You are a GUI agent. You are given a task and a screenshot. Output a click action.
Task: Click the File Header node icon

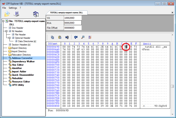click(13, 34)
